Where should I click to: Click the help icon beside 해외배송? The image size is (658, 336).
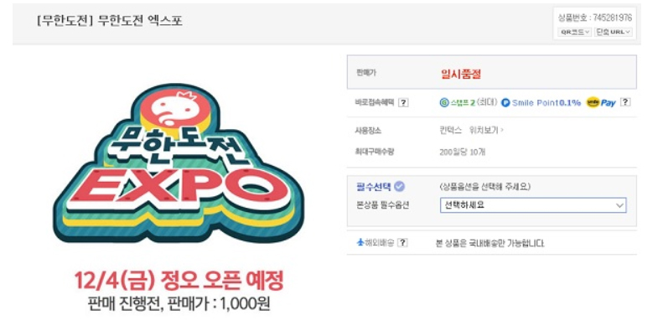[402, 242]
